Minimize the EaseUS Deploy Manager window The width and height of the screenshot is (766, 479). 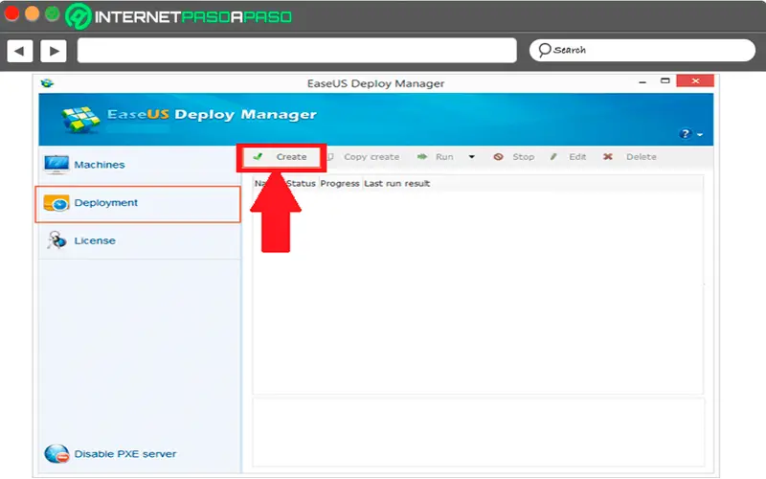coord(642,82)
